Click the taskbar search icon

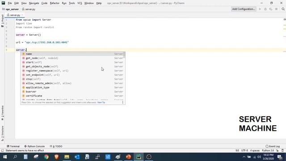pos(15,157)
